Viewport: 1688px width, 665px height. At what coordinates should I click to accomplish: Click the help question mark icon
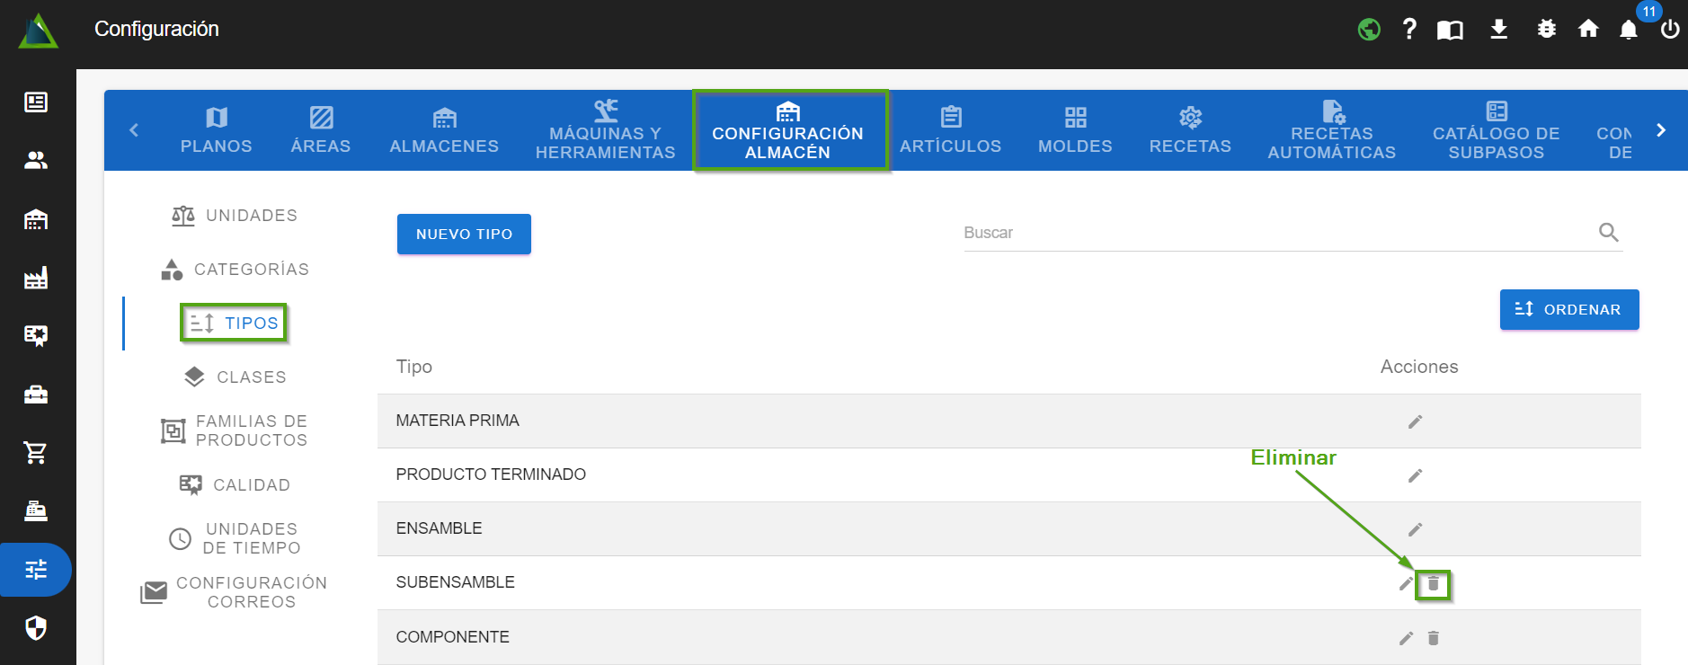pyautogui.click(x=1409, y=29)
